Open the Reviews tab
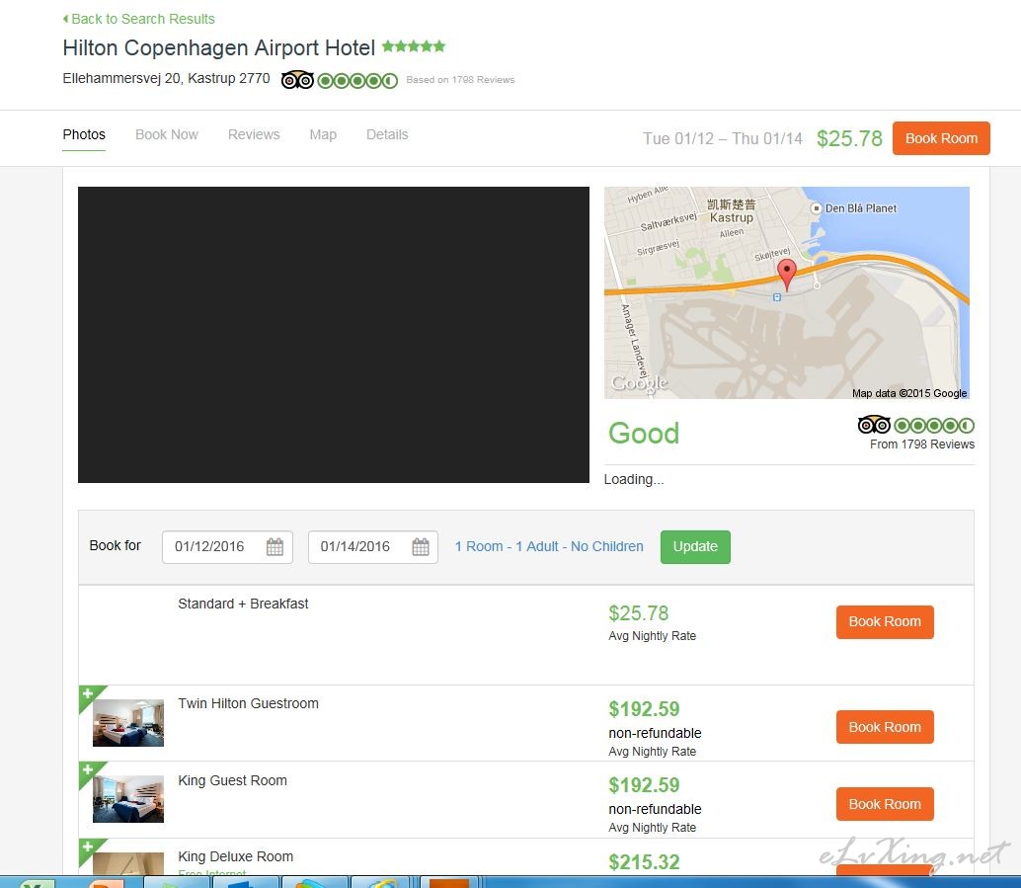The image size is (1021, 888). pos(254,135)
